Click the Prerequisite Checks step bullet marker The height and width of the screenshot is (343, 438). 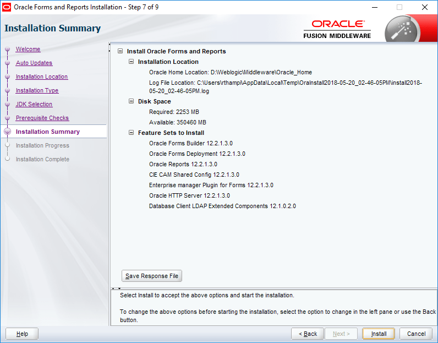click(8, 118)
